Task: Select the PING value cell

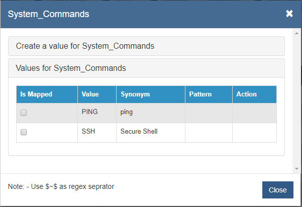Action: (x=89, y=112)
